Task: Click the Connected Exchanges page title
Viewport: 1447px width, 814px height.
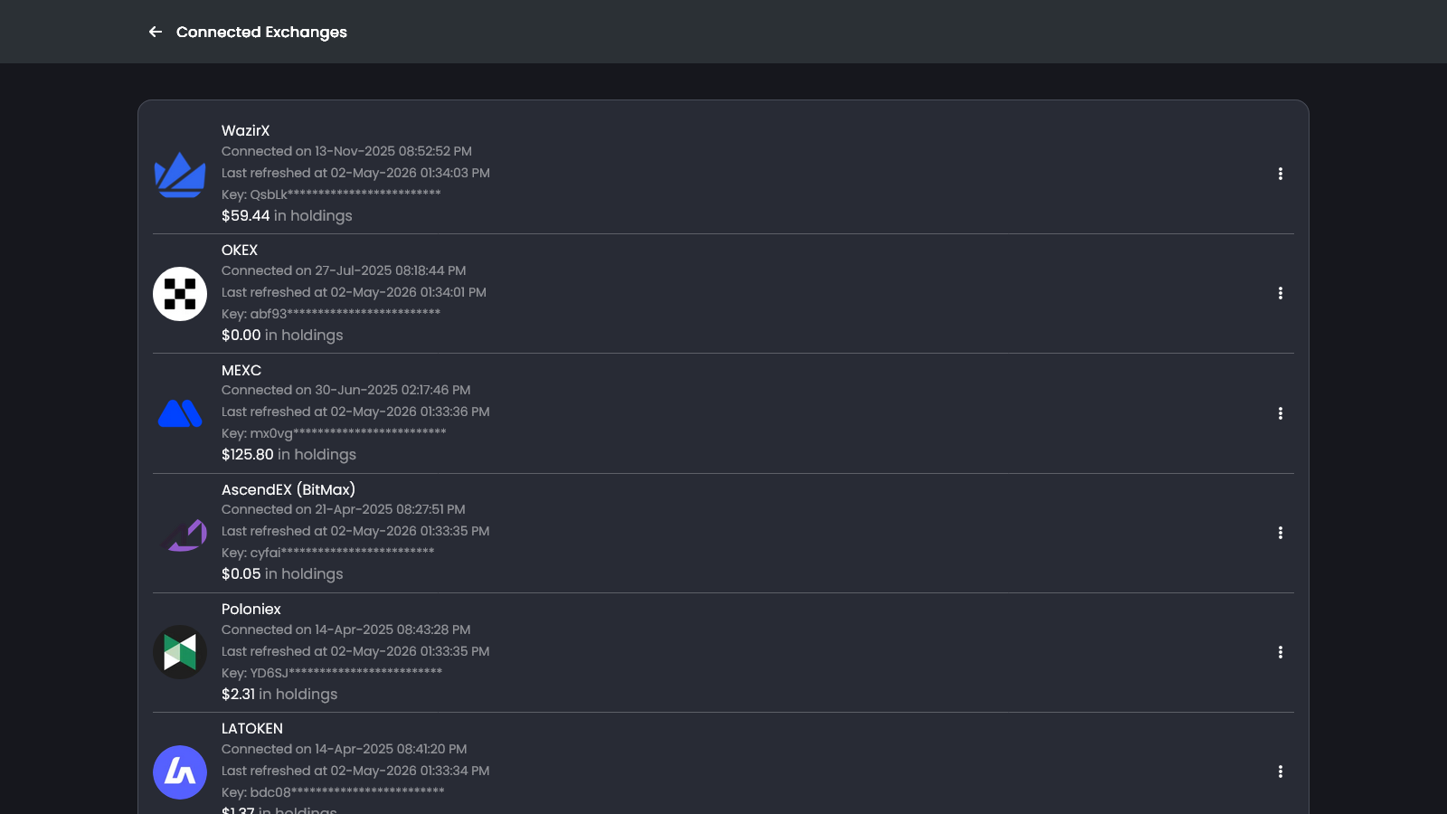Action: [x=261, y=32]
